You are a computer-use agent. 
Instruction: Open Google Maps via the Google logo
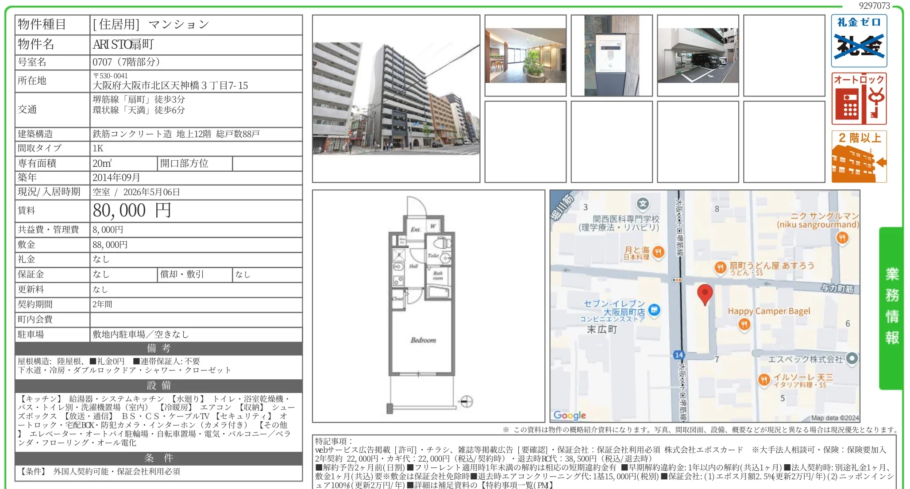(570, 415)
